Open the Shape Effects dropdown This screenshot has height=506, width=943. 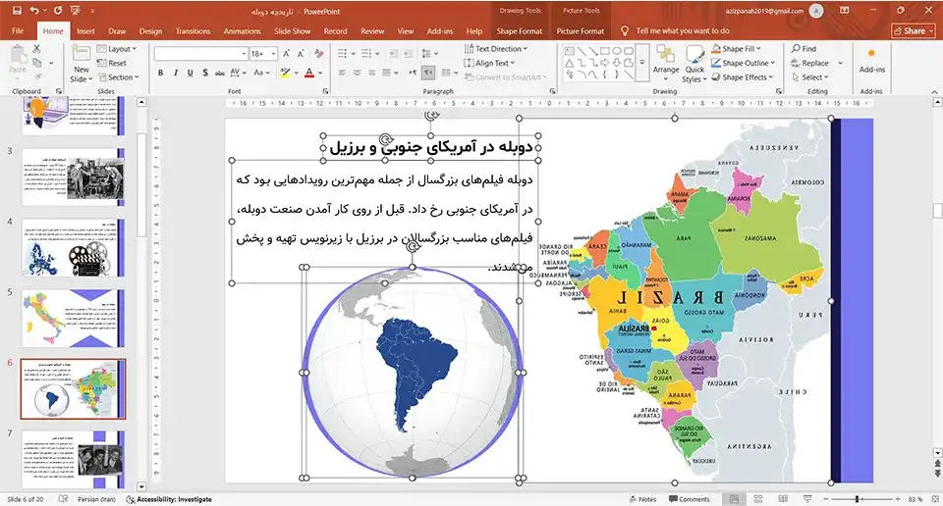(743, 77)
